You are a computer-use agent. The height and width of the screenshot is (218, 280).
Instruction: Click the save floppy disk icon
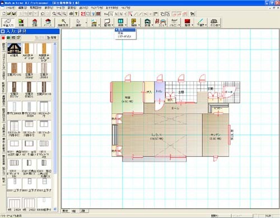point(14,13)
